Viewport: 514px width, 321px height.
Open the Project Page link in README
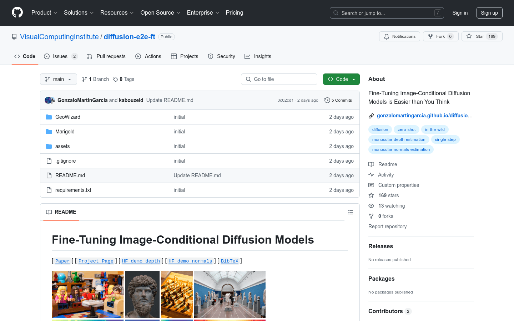[96, 261]
